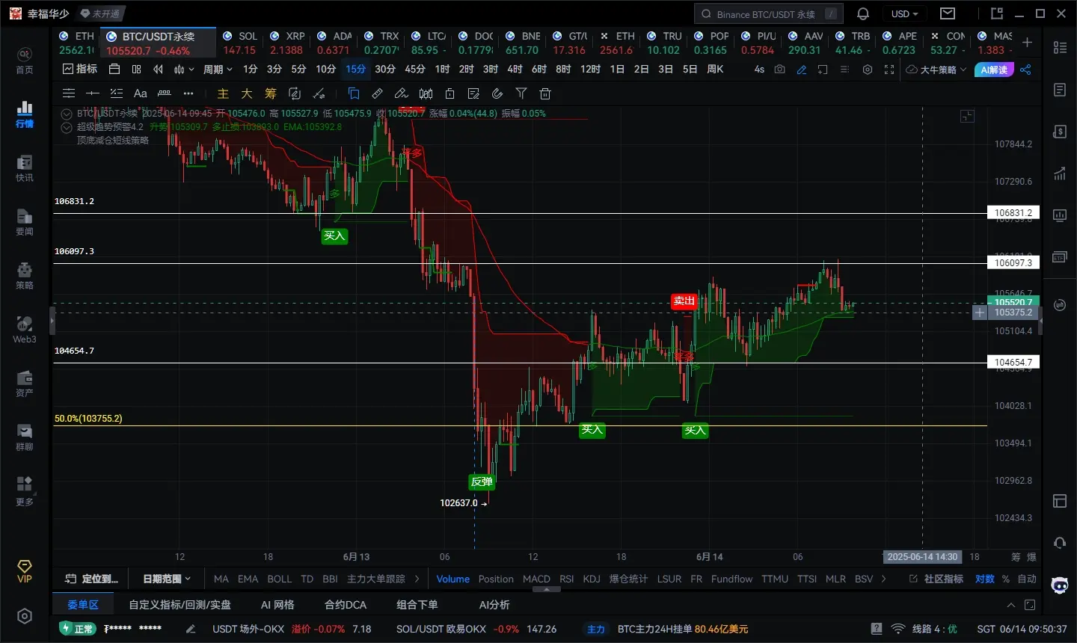
Task: Select the text Aa drawing tool
Action: coord(140,93)
